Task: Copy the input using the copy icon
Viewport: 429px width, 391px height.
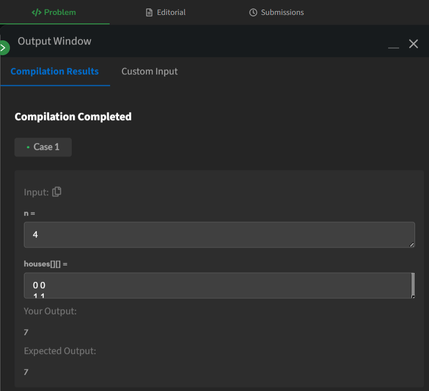Action: pos(57,192)
